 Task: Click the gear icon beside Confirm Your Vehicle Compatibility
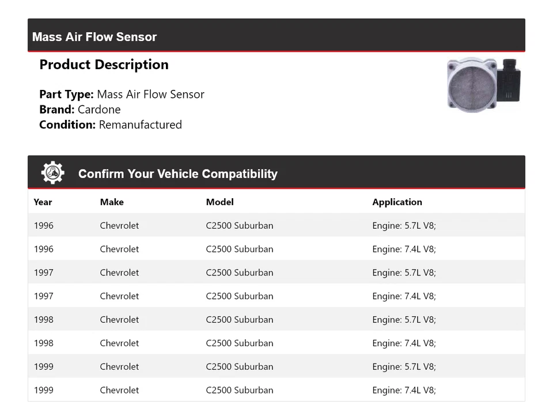coord(52,173)
